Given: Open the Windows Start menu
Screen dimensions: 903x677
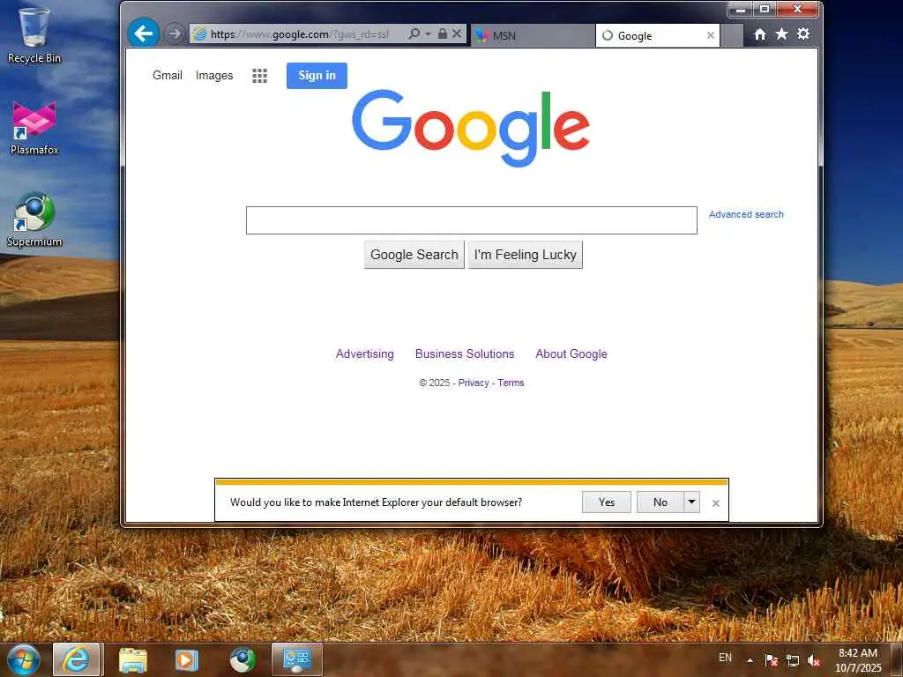Looking at the screenshot, I should click(24, 659).
